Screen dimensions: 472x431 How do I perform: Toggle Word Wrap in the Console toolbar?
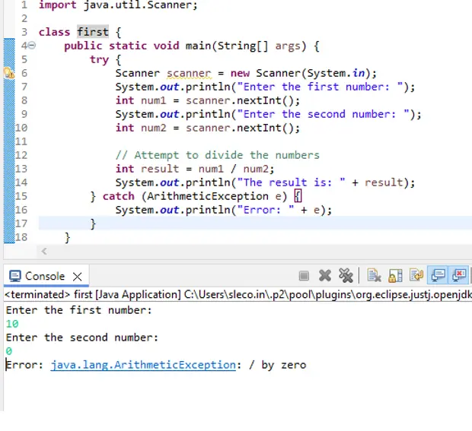[416, 274]
